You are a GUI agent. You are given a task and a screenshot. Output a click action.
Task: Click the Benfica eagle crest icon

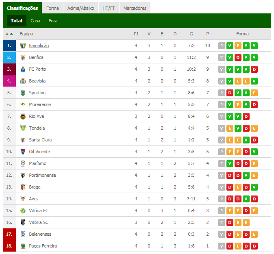coord(23,57)
